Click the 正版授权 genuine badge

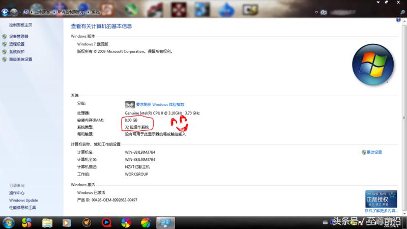tap(381, 199)
